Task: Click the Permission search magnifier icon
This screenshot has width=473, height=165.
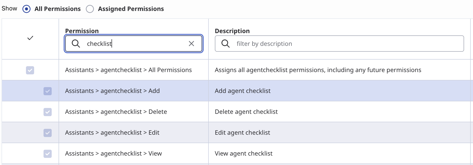Action: (76, 44)
